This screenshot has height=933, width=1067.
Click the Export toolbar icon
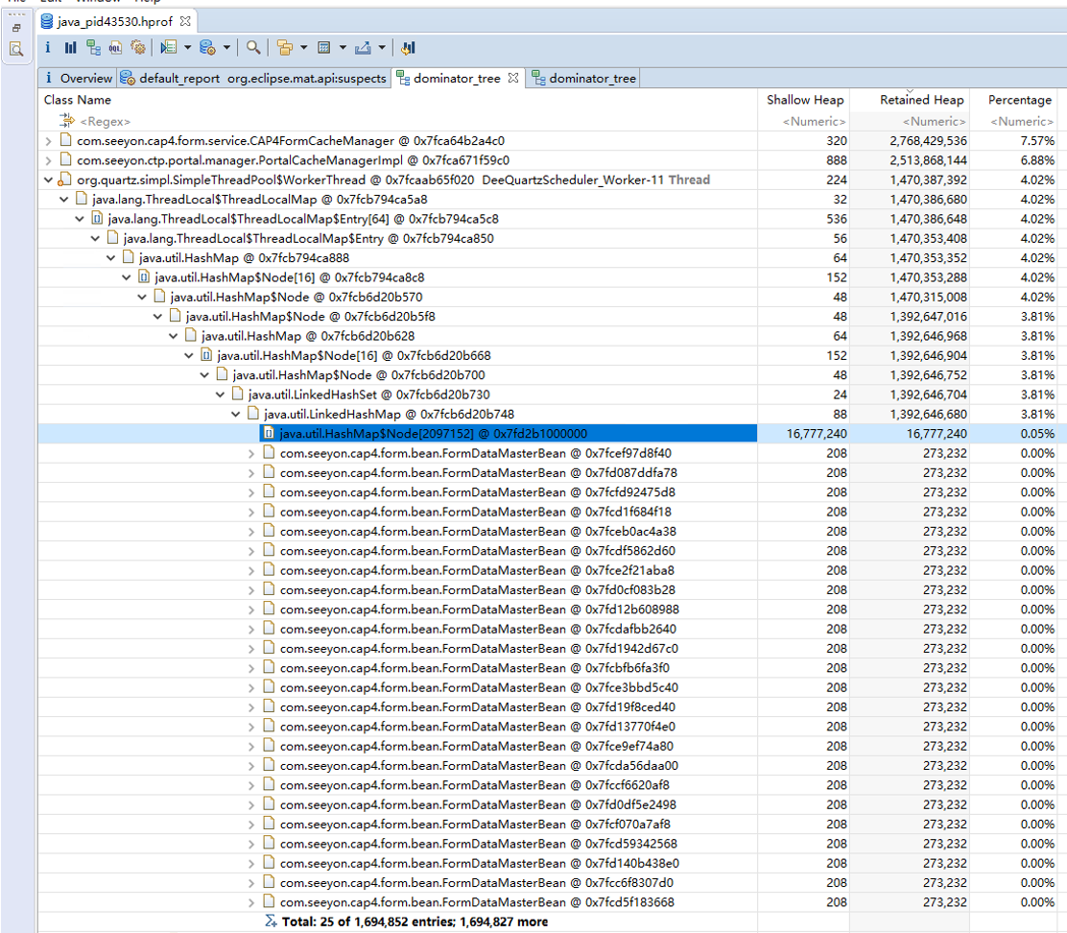(x=363, y=47)
